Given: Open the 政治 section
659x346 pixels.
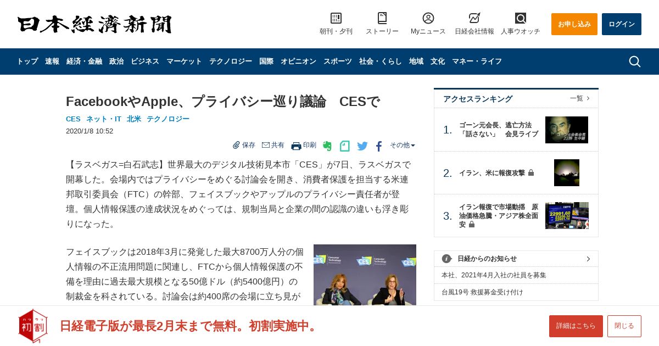Looking at the screenshot, I should (x=116, y=62).
